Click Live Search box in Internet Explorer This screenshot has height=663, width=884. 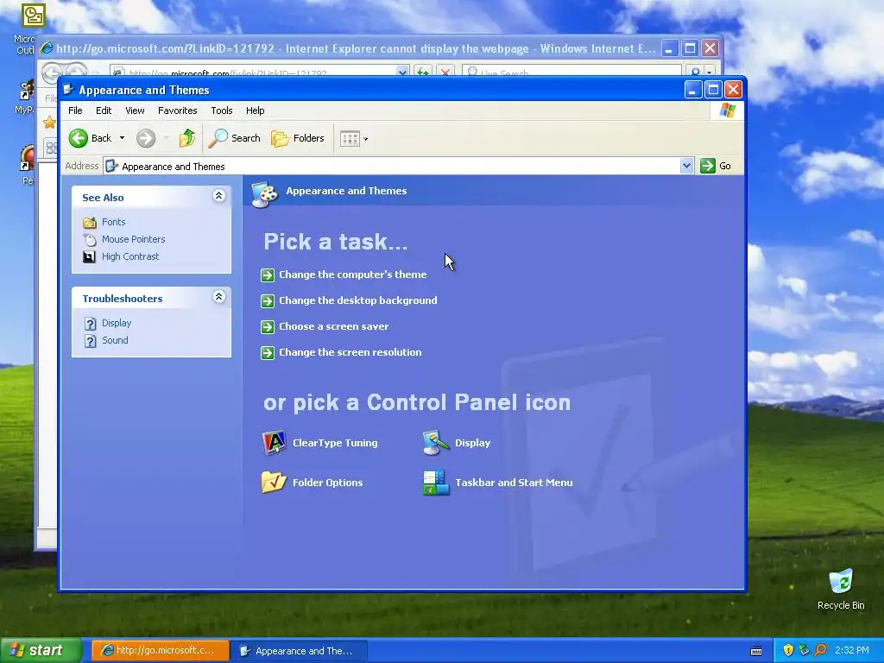[x=571, y=72]
